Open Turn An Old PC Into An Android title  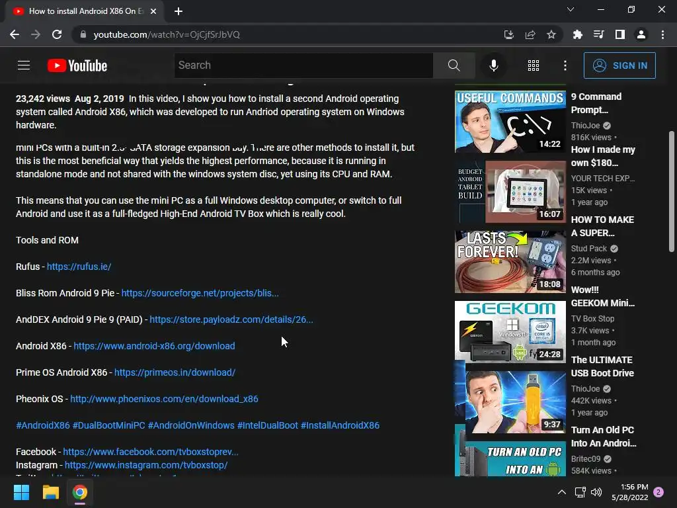click(604, 437)
